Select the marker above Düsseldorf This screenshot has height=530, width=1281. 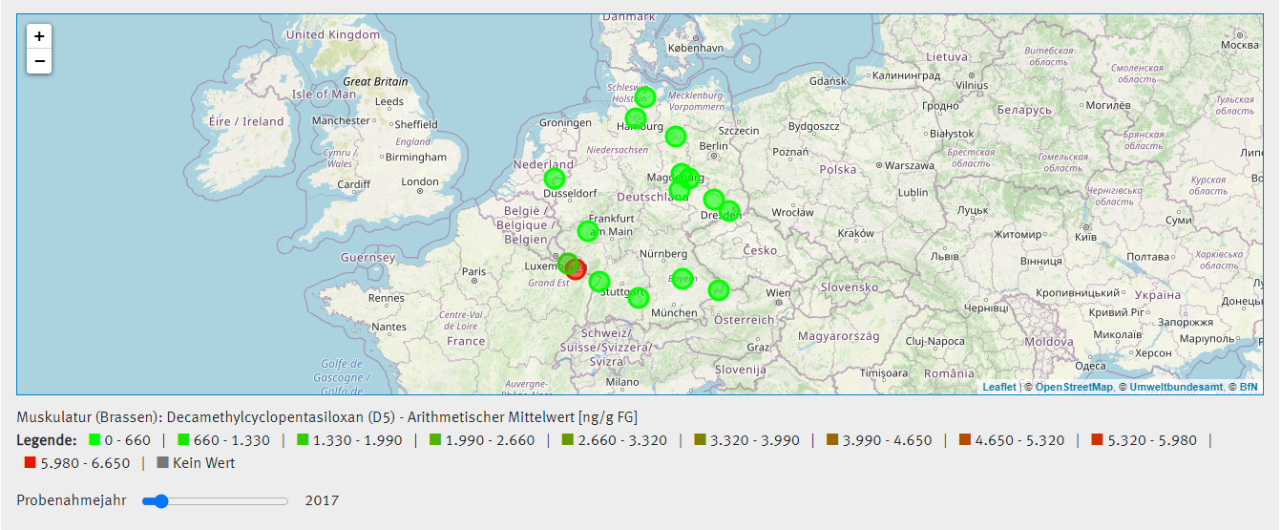[x=555, y=178]
